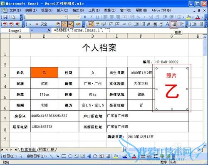Select the Text Box control tool

tap(117, 24)
